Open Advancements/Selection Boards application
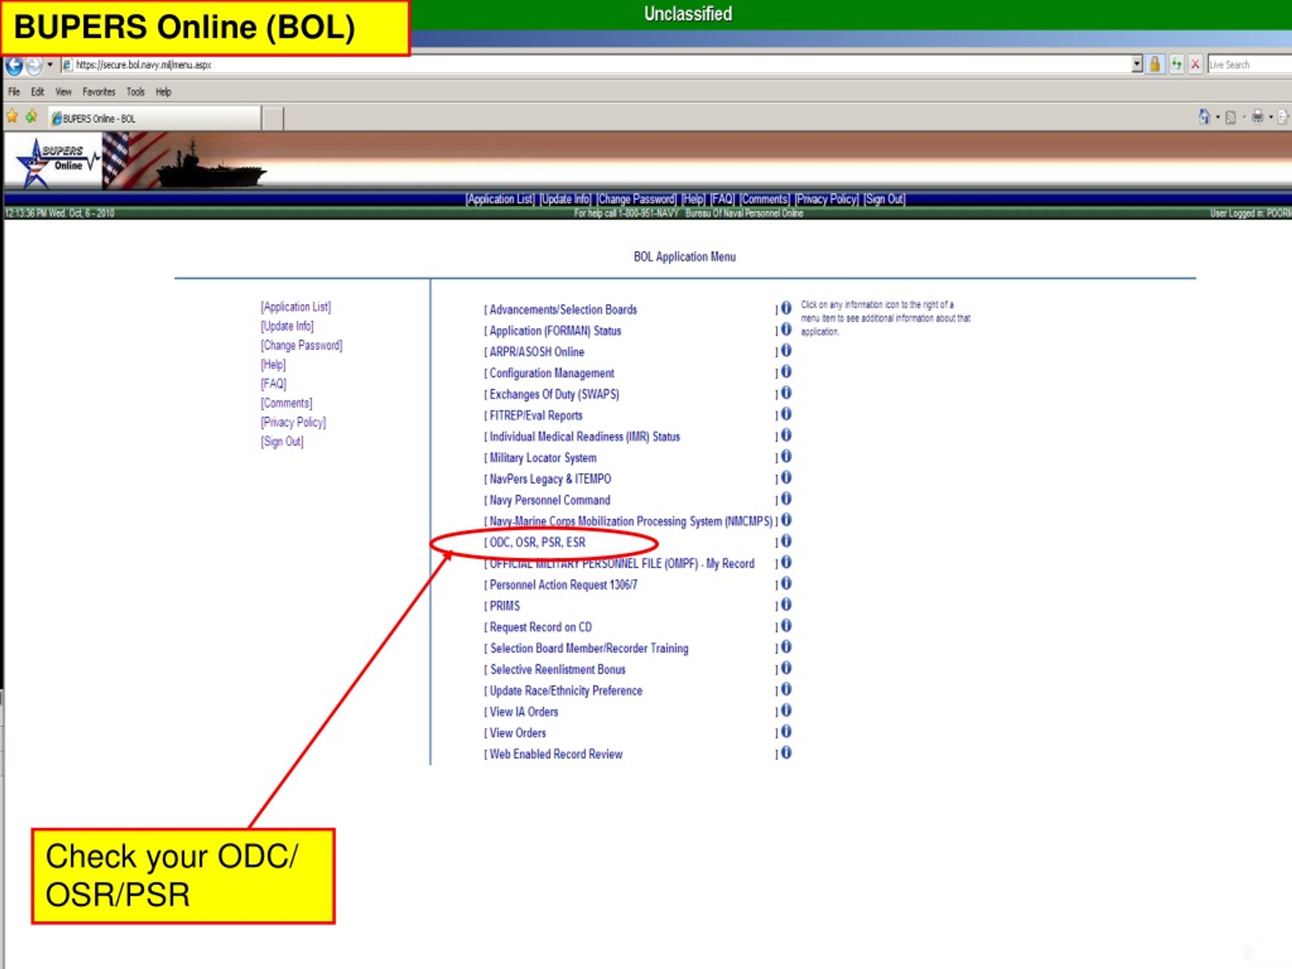Screen dimensions: 1292x969 coord(563,309)
